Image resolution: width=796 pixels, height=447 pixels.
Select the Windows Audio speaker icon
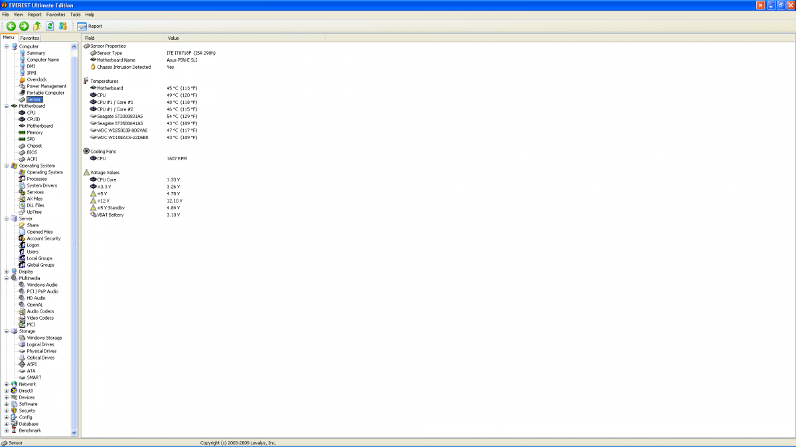[22, 285]
